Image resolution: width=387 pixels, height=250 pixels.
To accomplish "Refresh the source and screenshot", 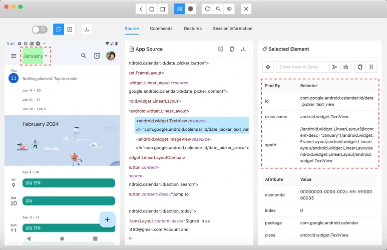I will pyautogui.click(x=207, y=9).
